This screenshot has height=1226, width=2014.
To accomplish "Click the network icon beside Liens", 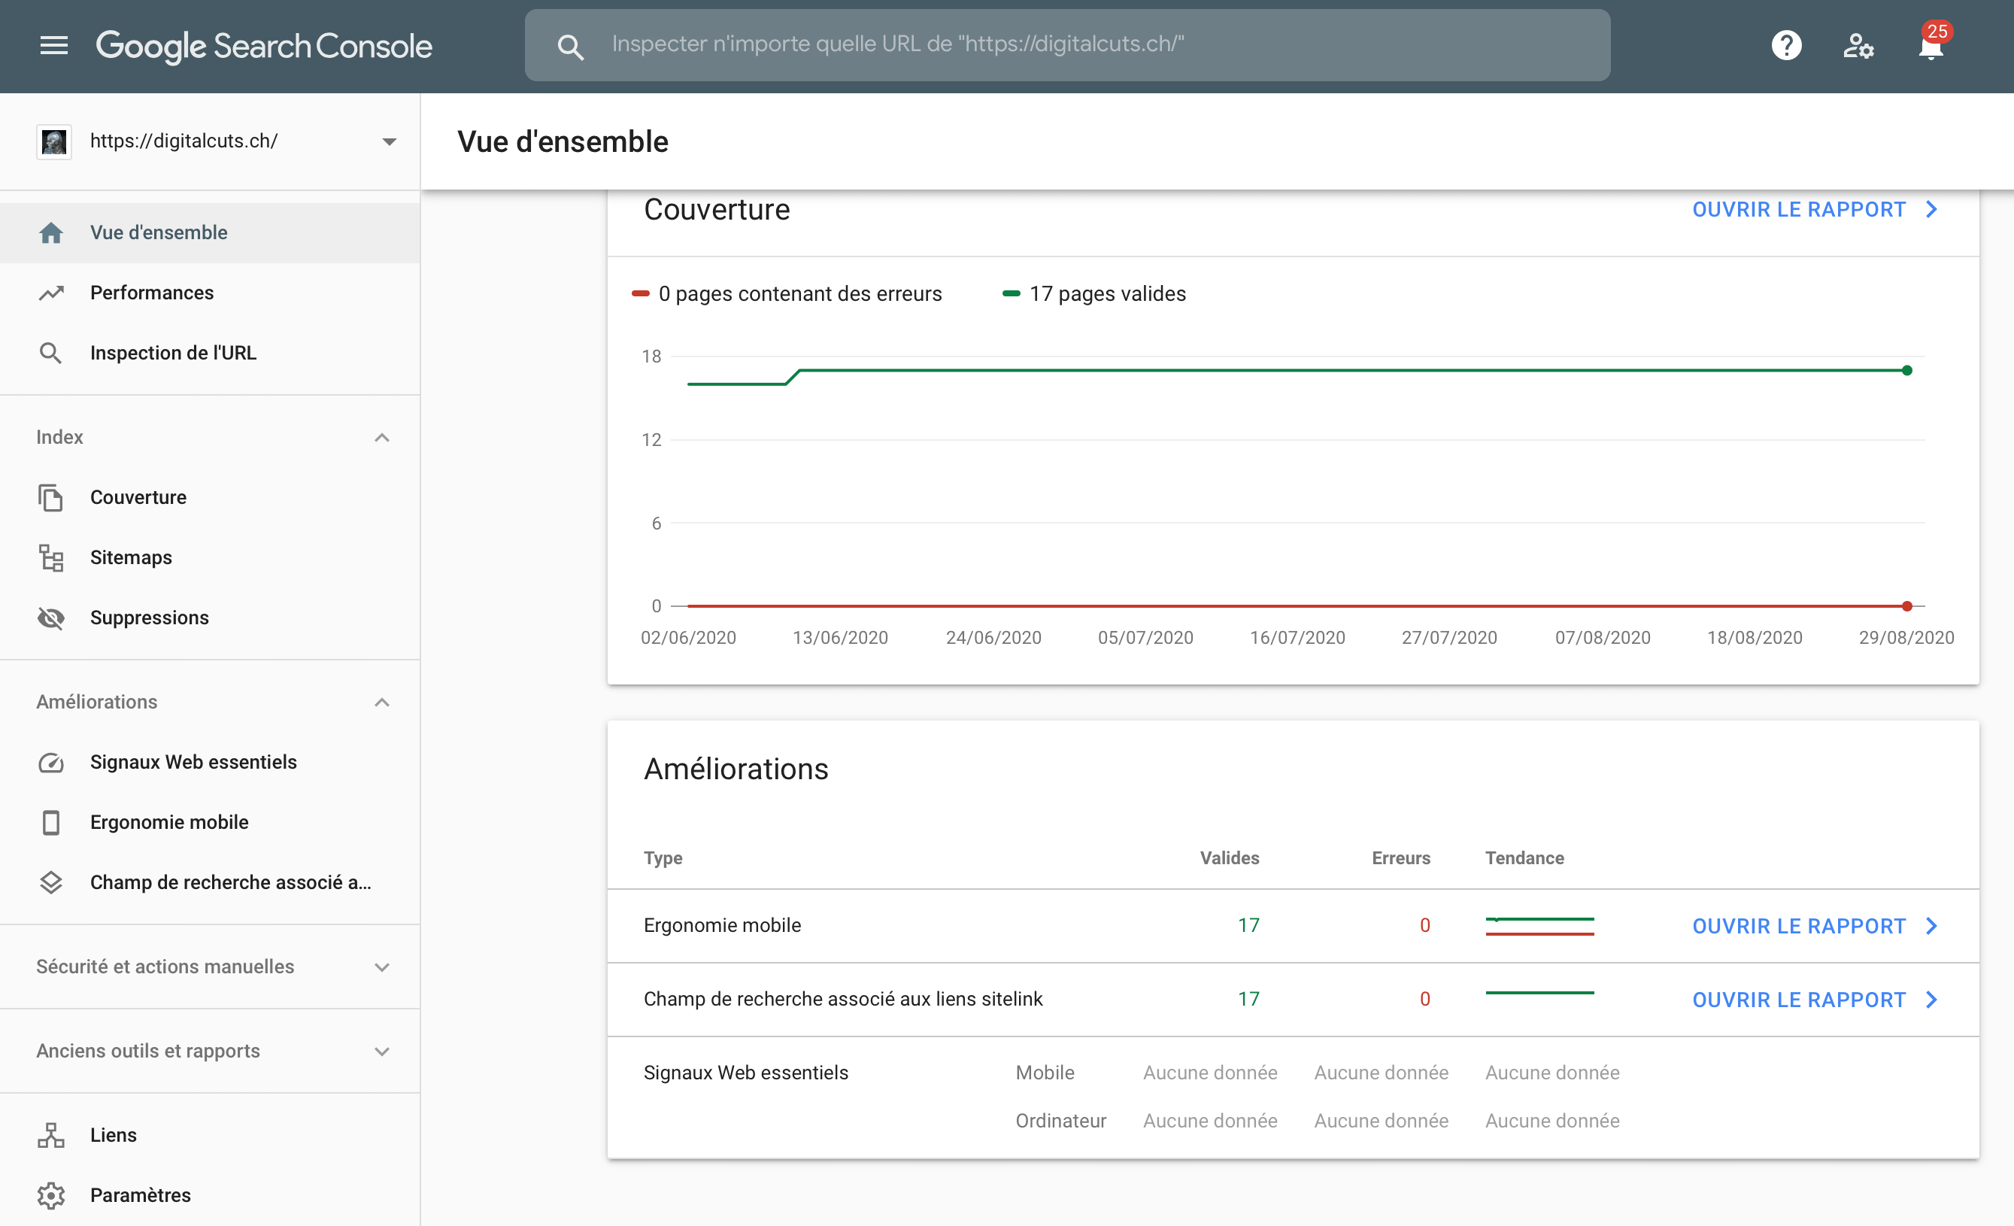I will click(50, 1135).
